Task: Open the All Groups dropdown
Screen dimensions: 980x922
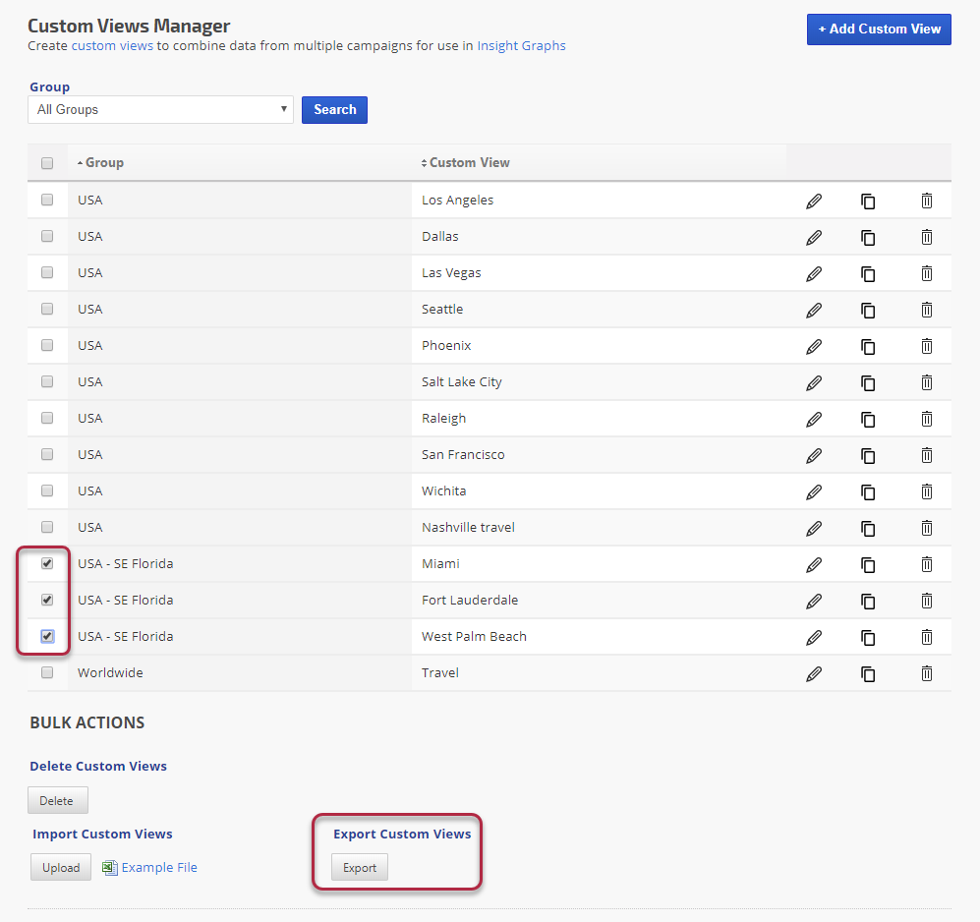Action: (x=160, y=110)
